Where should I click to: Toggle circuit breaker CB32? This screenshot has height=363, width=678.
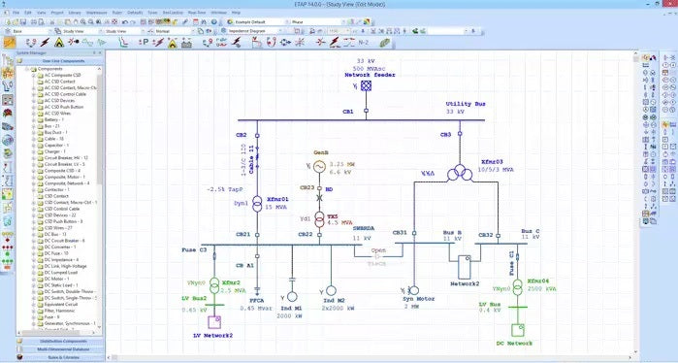coord(498,236)
